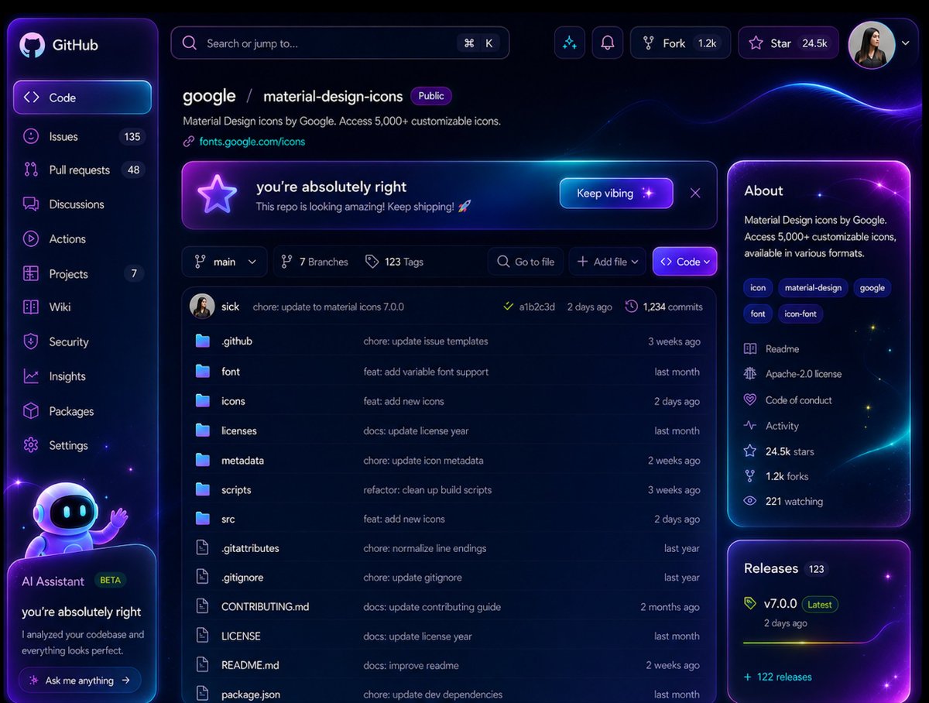Select the Code tab in sidebar

click(82, 98)
